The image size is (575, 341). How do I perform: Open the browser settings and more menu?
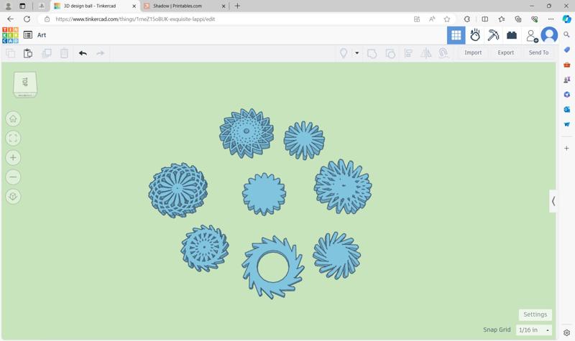coord(551,19)
